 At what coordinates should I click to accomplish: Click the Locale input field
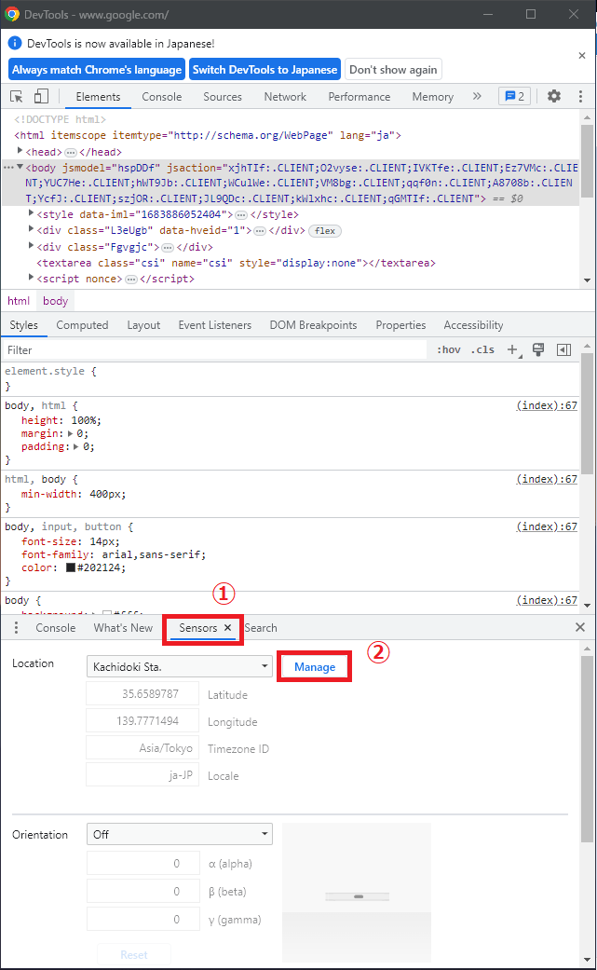click(142, 775)
